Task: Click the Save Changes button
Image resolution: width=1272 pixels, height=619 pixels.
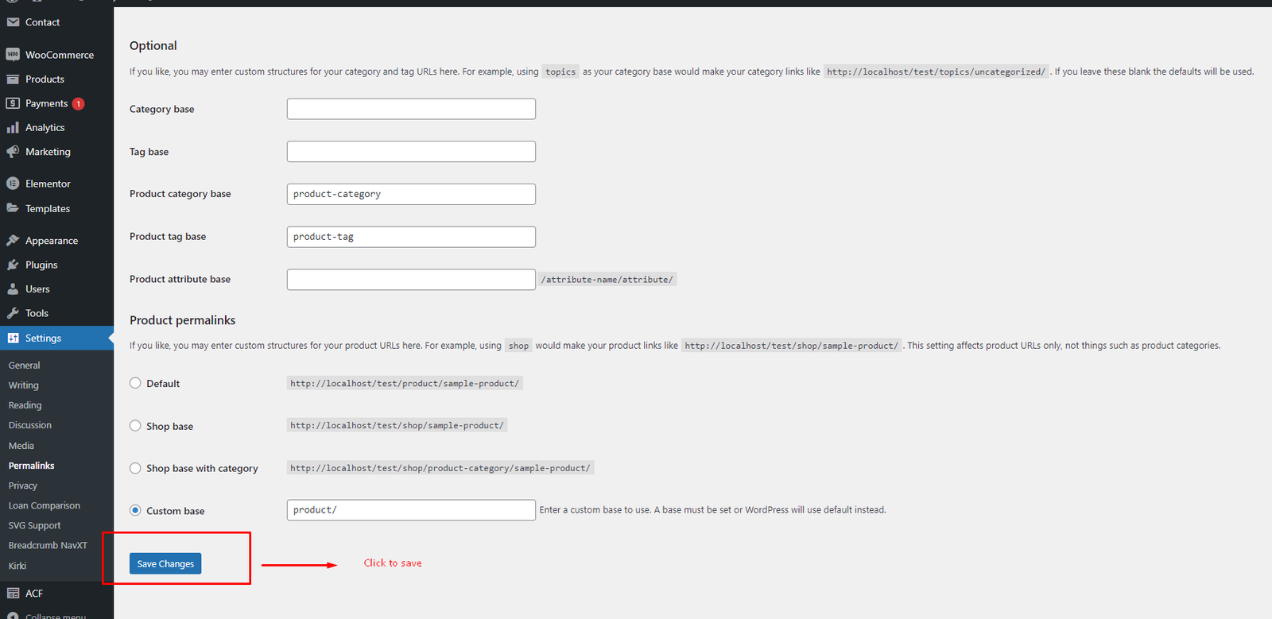Action: (x=165, y=563)
